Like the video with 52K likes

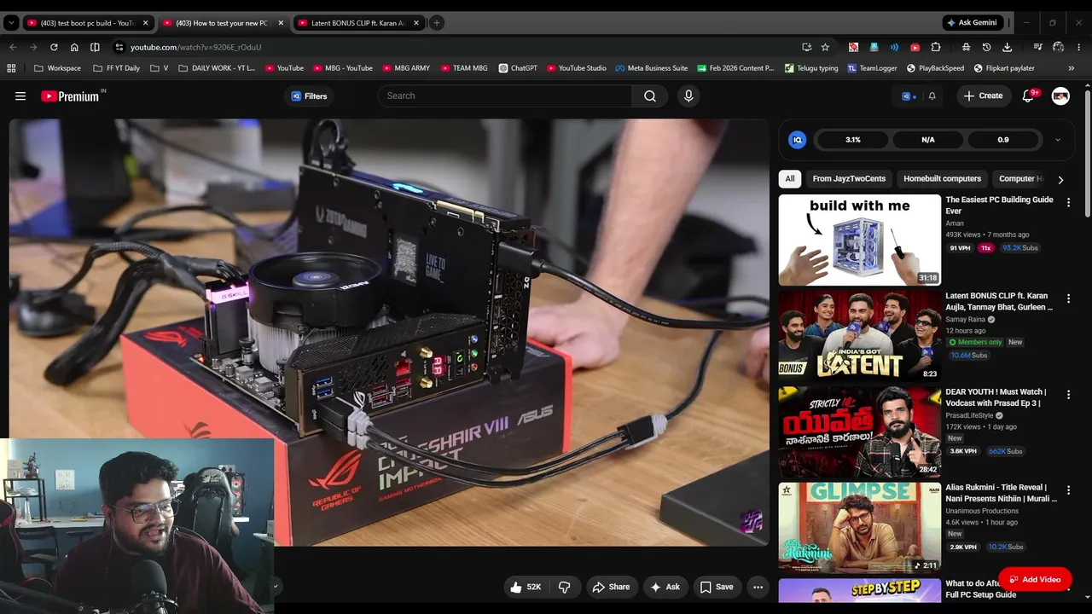(526, 587)
